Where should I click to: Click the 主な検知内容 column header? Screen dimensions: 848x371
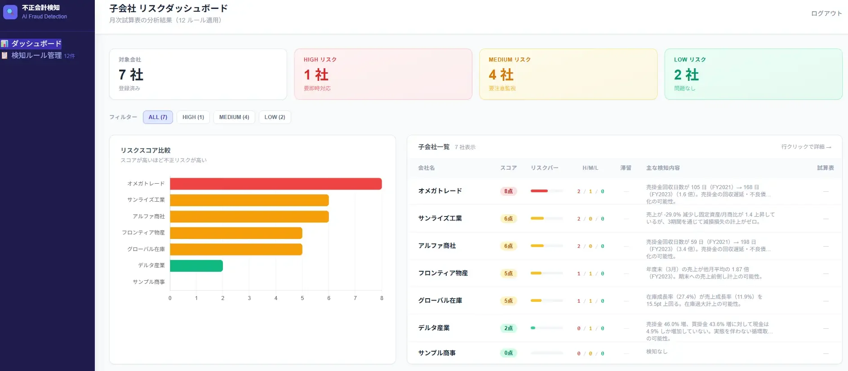click(x=663, y=168)
